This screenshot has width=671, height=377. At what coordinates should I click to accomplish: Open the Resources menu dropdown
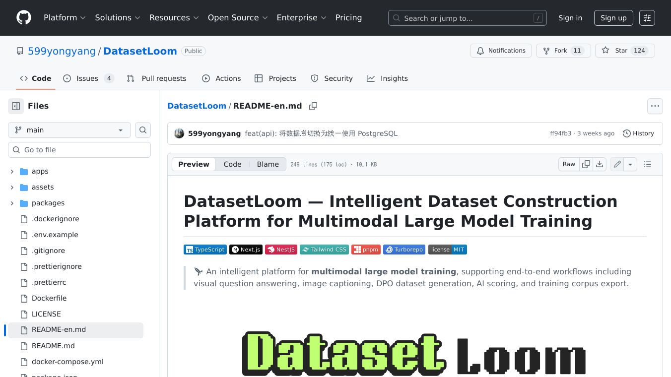point(174,18)
